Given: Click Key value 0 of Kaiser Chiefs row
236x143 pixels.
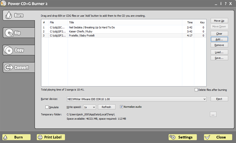Looking at the screenshot, I should (203, 31).
